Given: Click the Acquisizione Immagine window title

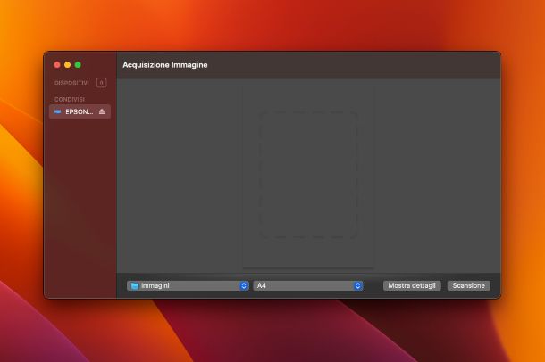Looking at the screenshot, I should [x=165, y=65].
